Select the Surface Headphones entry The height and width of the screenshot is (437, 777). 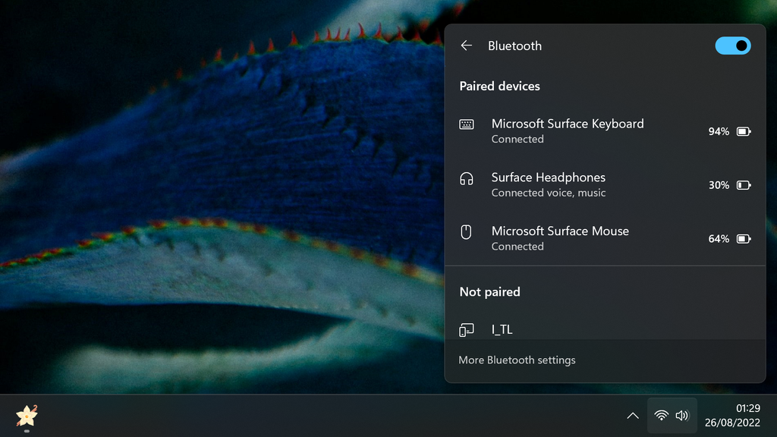(548, 177)
